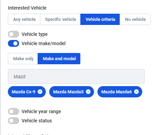Click the Vehicle year range label
This screenshot has width=160, height=135.
point(41,111)
